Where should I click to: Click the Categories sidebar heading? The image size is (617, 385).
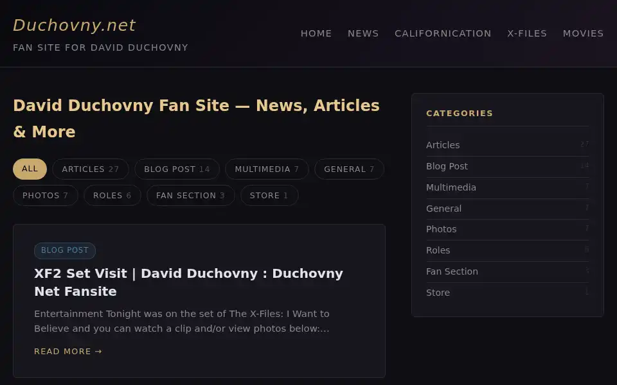click(x=459, y=113)
